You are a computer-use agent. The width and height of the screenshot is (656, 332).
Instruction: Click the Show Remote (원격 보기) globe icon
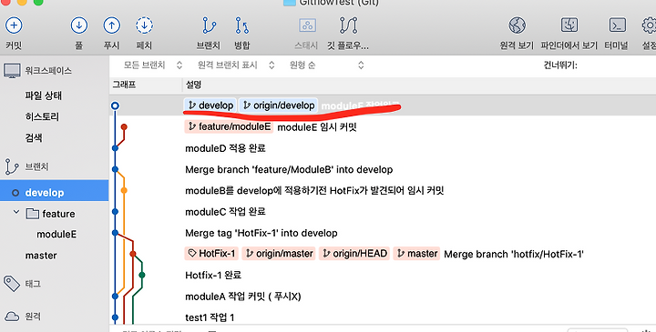(518, 25)
